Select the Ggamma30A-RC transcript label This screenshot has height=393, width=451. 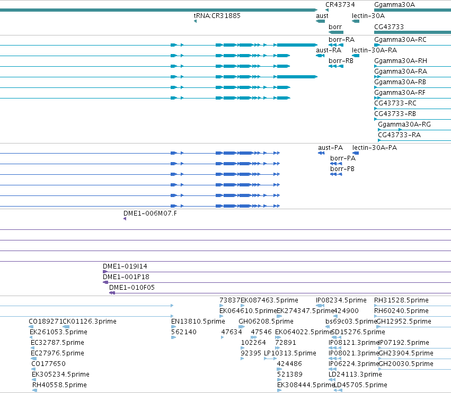point(400,39)
